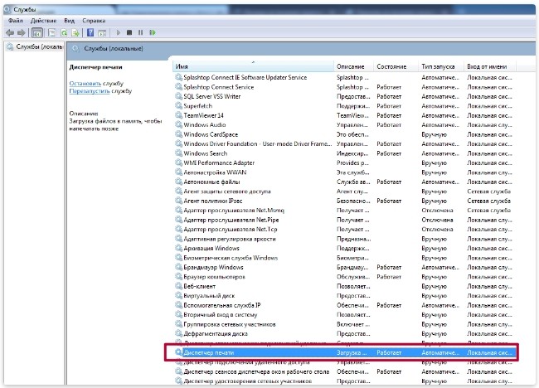Screen dimensions: 539x388
Task: Click the Start service play icon
Action: [119, 32]
